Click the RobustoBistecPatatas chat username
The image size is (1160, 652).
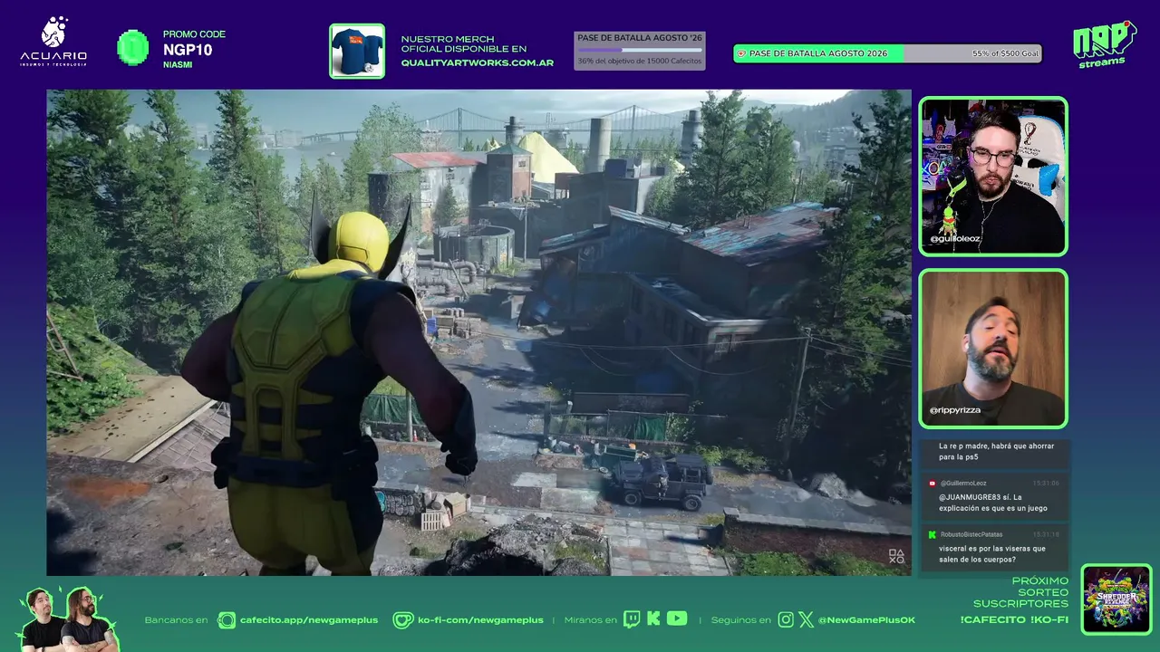(x=971, y=534)
